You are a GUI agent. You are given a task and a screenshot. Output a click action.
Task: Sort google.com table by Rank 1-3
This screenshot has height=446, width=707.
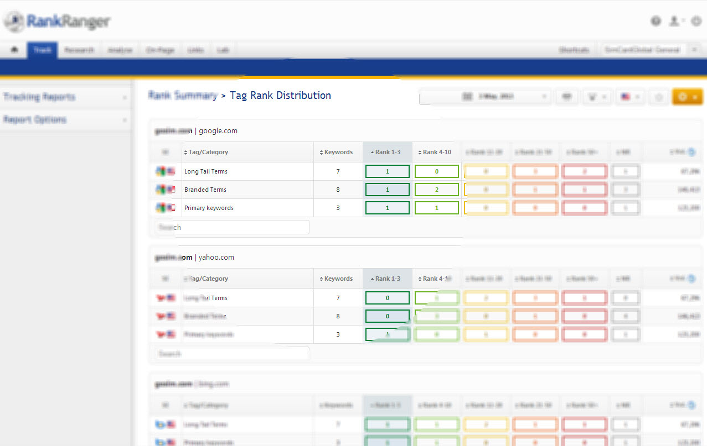point(388,152)
